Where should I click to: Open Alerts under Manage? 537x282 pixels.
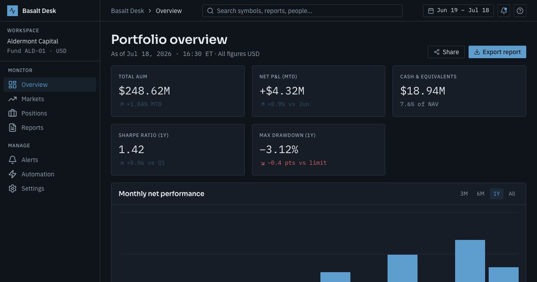[50, 160]
